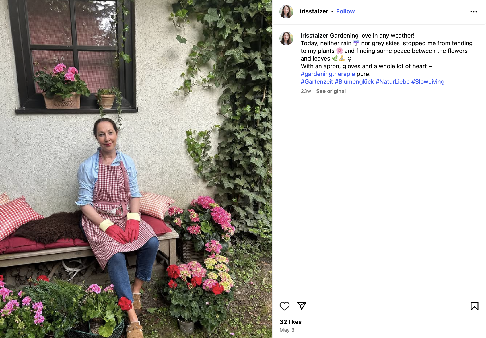The width and height of the screenshot is (486, 338).
Task: Open the #Blumenglück hashtag
Action: tap(354, 82)
